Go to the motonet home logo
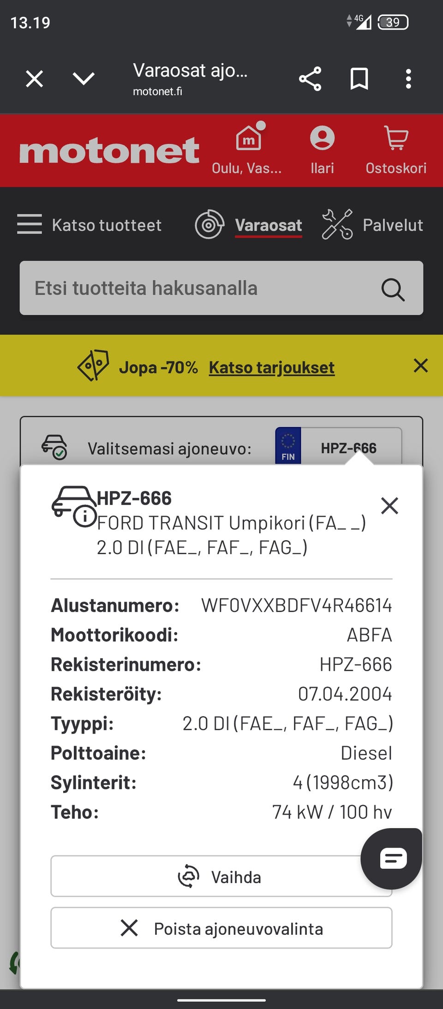 pos(109,150)
